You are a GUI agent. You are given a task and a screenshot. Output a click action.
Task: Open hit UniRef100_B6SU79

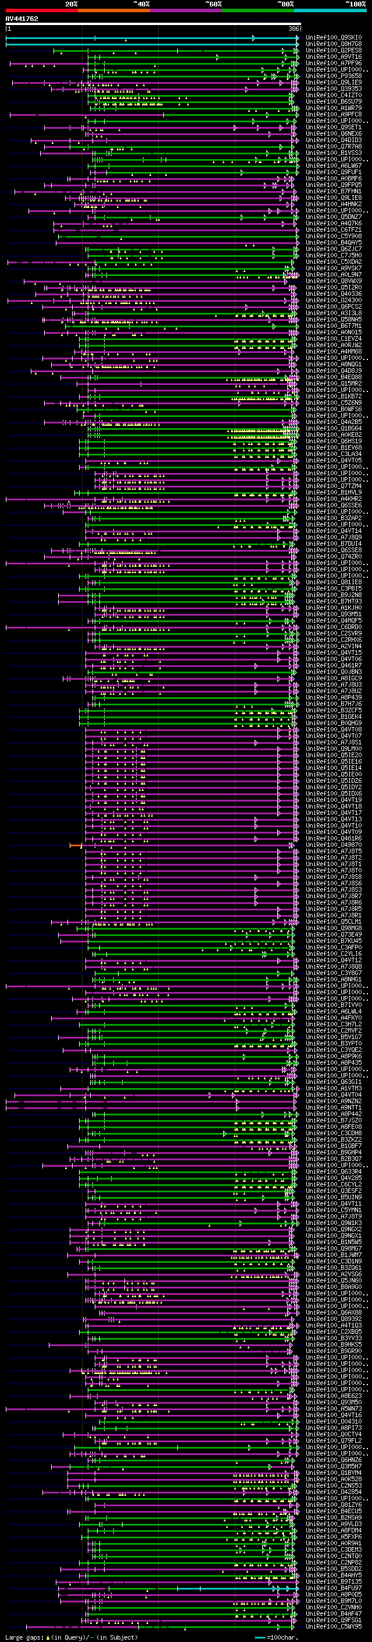click(x=334, y=101)
